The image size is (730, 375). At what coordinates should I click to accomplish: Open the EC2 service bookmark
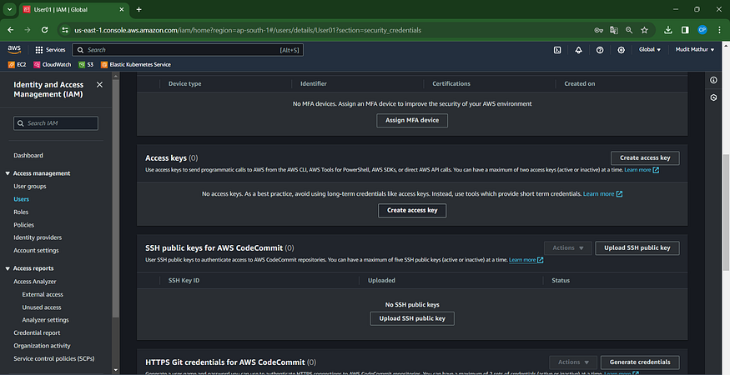18,64
